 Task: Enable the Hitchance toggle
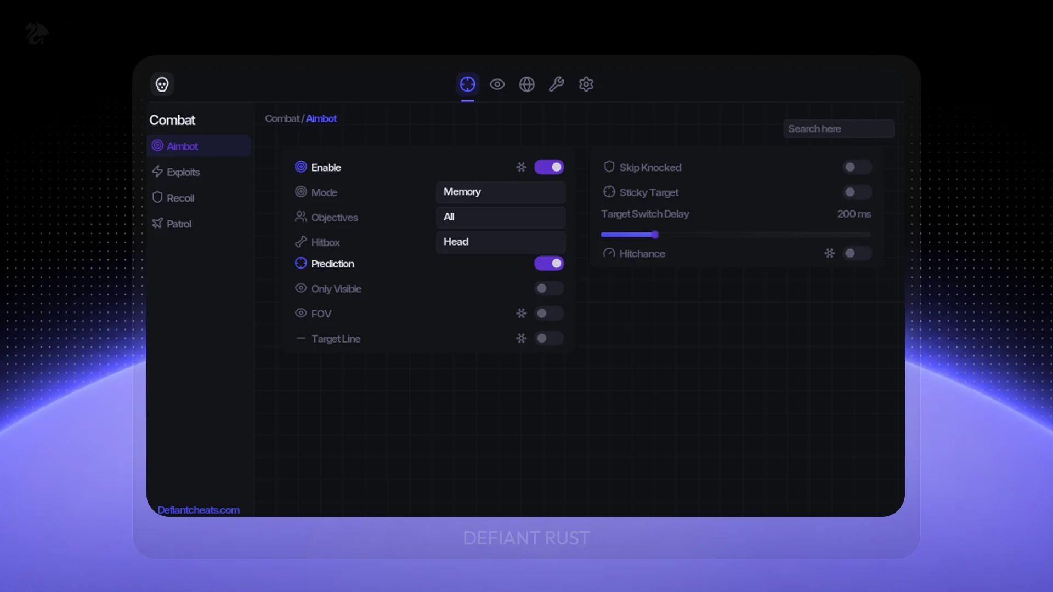point(857,253)
